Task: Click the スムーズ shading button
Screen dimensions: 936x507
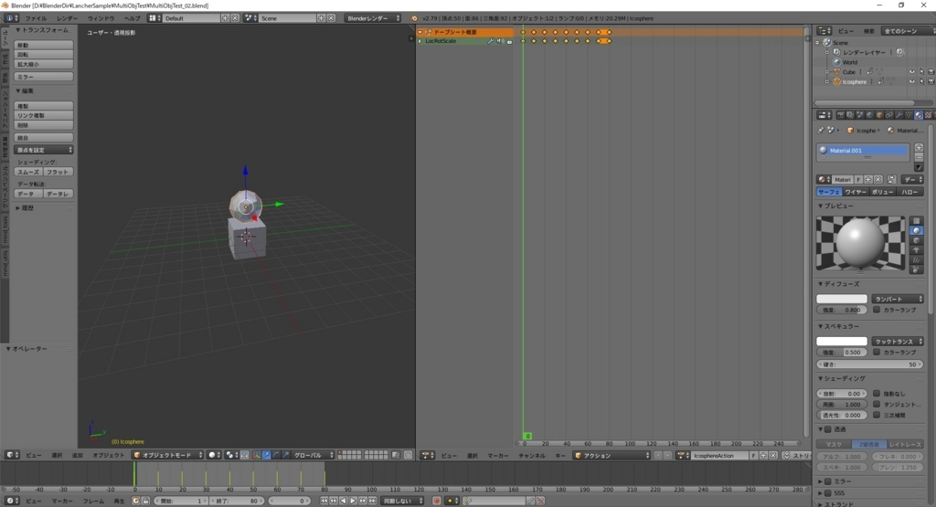Action: (28, 172)
